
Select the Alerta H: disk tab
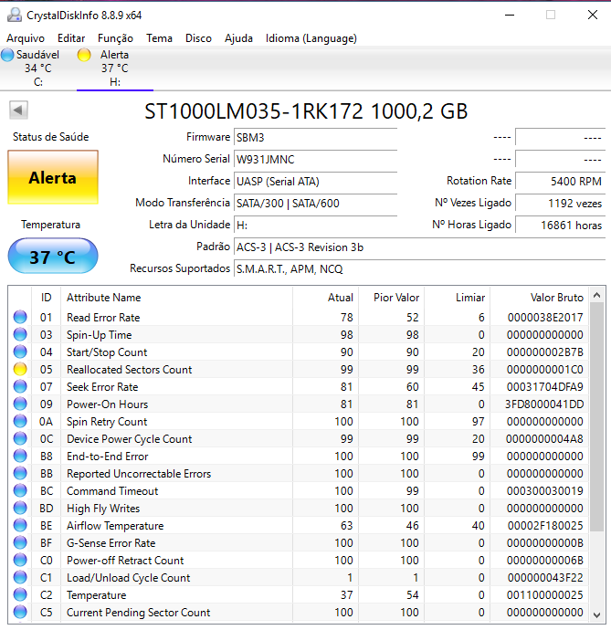point(115,68)
